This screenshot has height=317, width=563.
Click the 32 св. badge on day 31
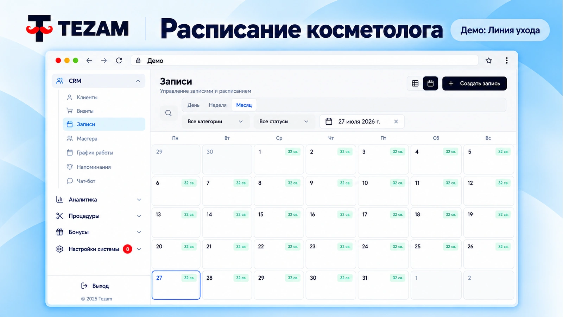[x=398, y=278]
